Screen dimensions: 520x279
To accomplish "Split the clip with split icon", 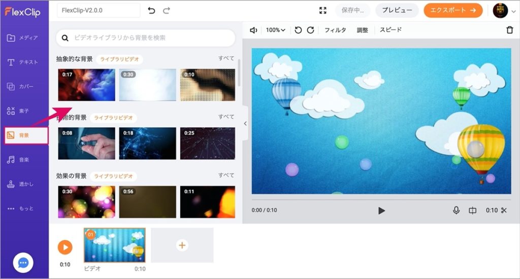I will point(473,211).
